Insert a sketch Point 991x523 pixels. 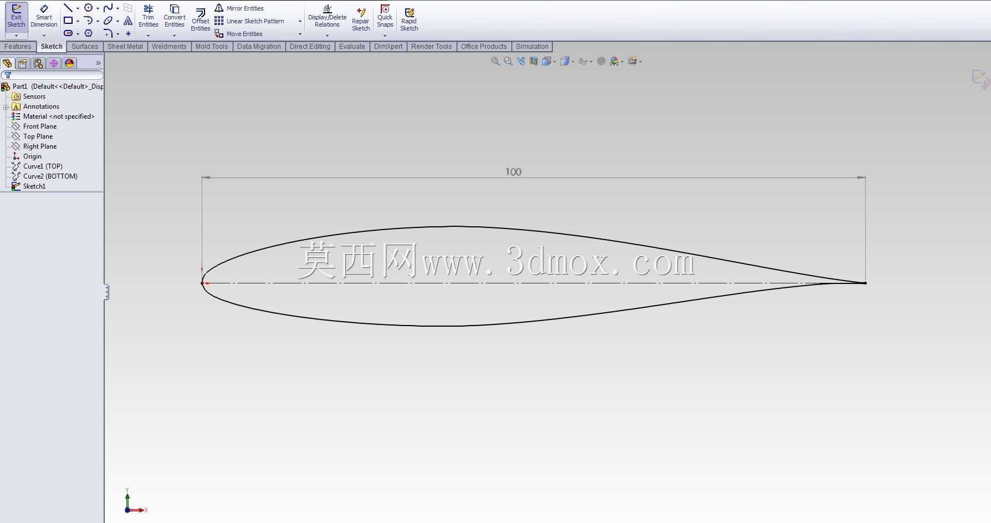tap(128, 33)
